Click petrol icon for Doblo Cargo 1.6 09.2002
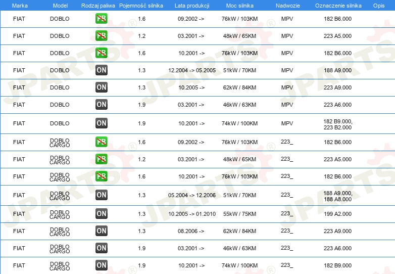Screen dimensions: 395x274 [x=101, y=142]
